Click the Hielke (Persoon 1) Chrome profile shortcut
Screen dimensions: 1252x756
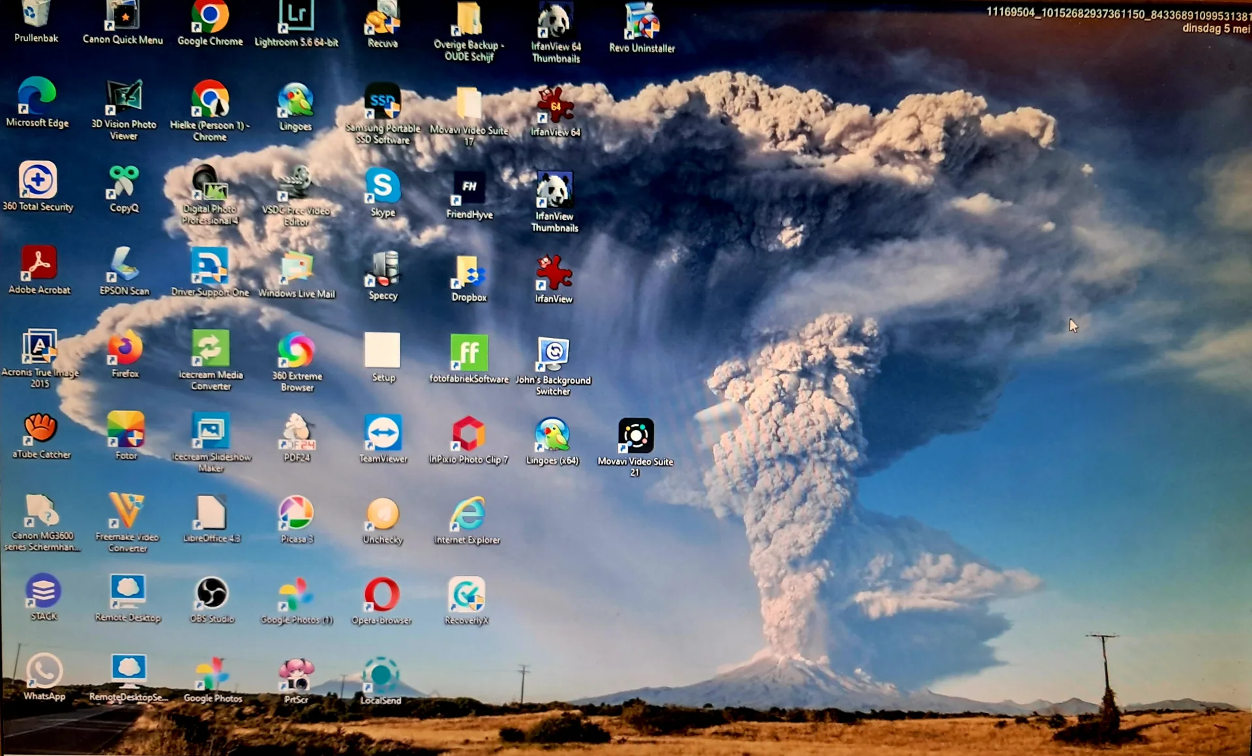click(210, 100)
